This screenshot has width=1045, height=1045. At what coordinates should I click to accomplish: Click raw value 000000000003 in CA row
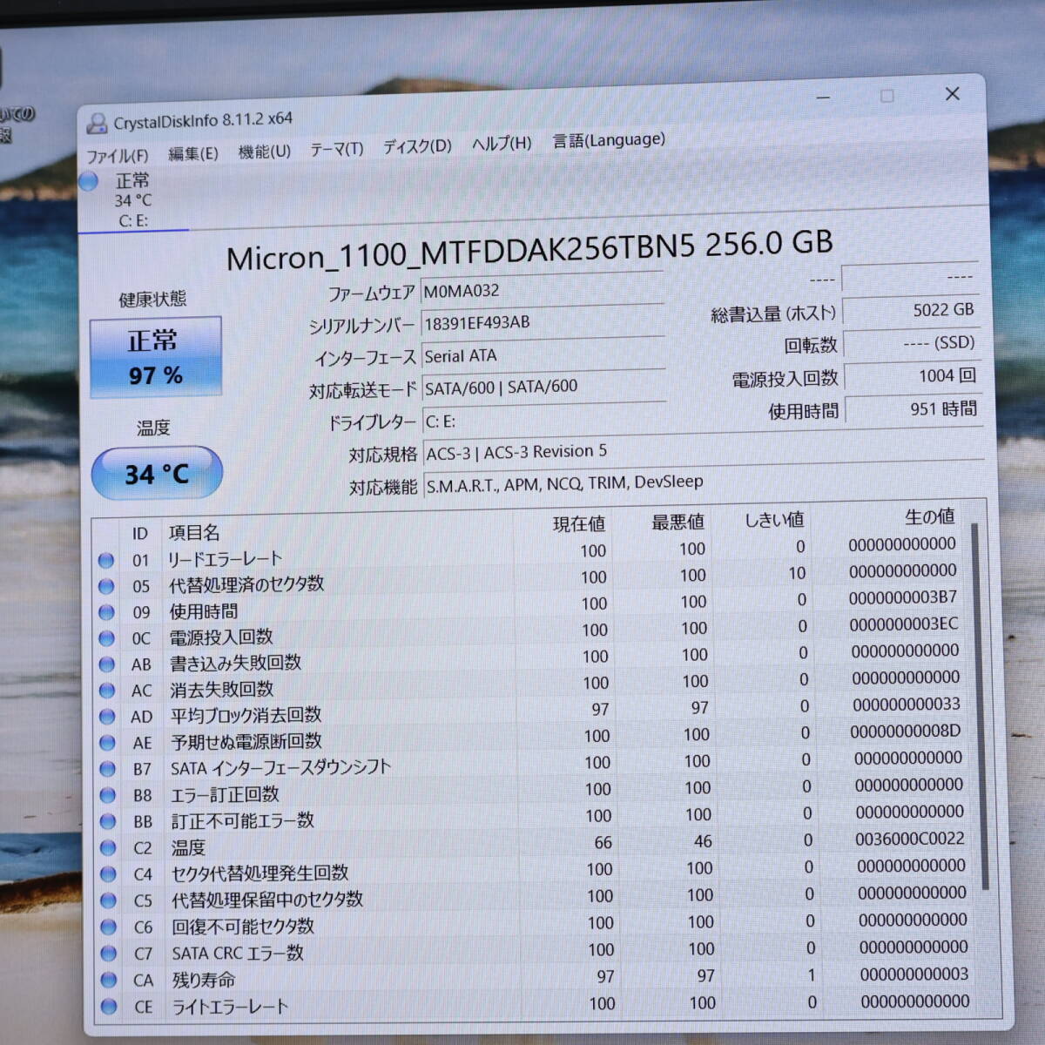pyautogui.click(x=914, y=974)
